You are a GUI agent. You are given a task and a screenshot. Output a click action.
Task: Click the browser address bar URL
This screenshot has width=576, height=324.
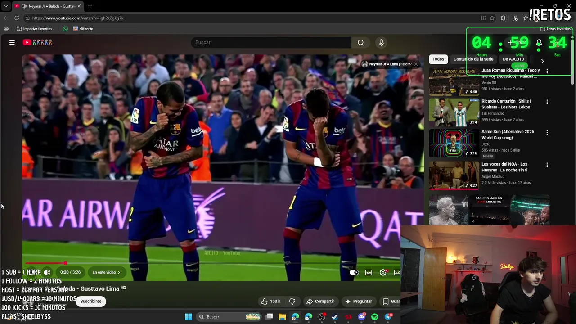(x=78, y=18)
